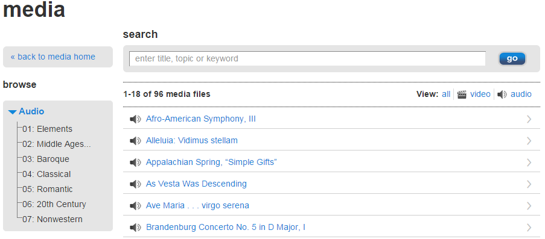The width and height of the screenshot is (545, 239).
Task: Show all media in View filter
Action: click(446, 94)
